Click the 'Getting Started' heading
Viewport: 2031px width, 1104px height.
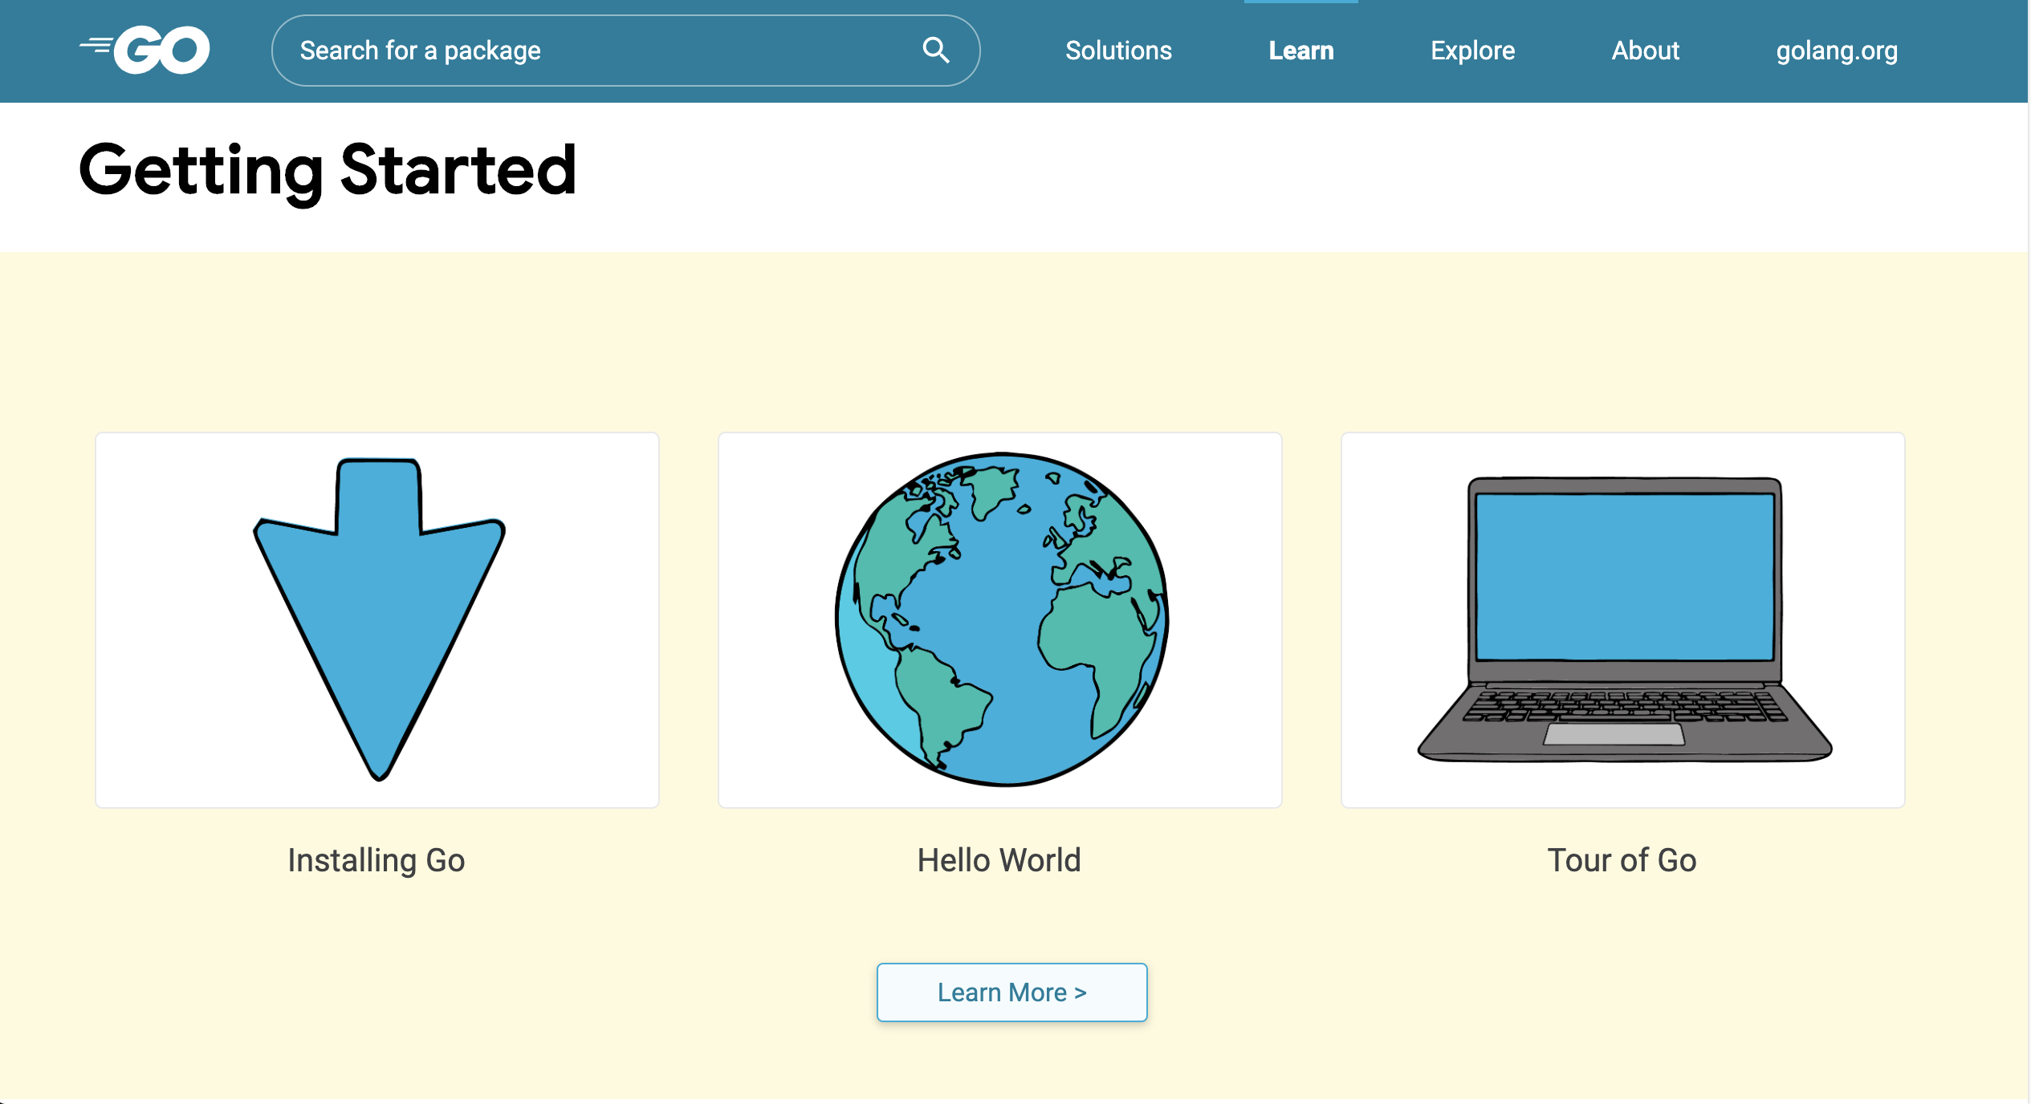click(328, 170)
